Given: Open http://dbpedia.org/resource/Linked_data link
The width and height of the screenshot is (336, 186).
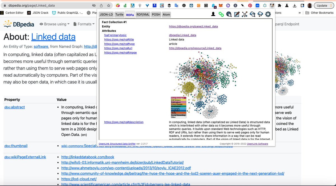Looking at the screenshot, I should pyautogui.click(x=195, y=48).
